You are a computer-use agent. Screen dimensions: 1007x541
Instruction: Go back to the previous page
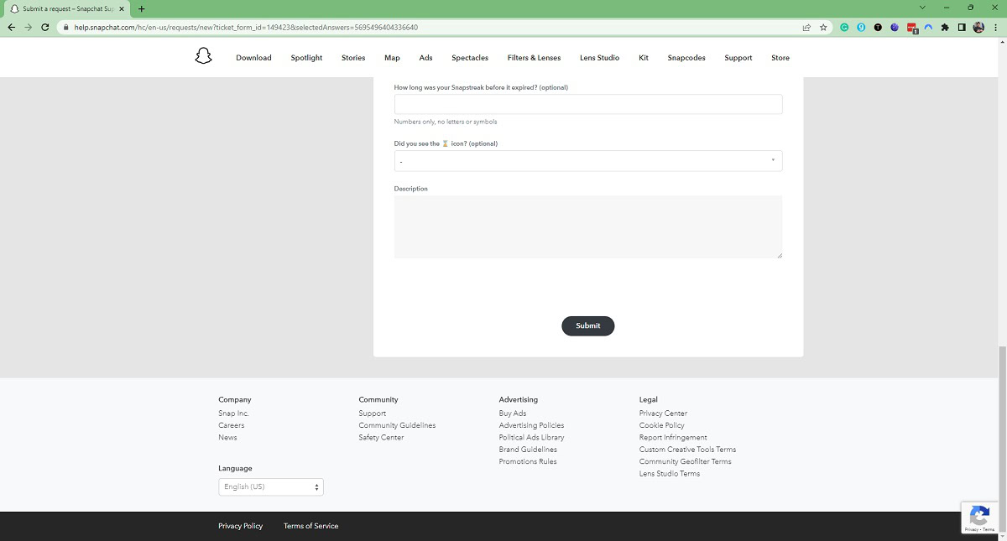(x=12, y=27)
